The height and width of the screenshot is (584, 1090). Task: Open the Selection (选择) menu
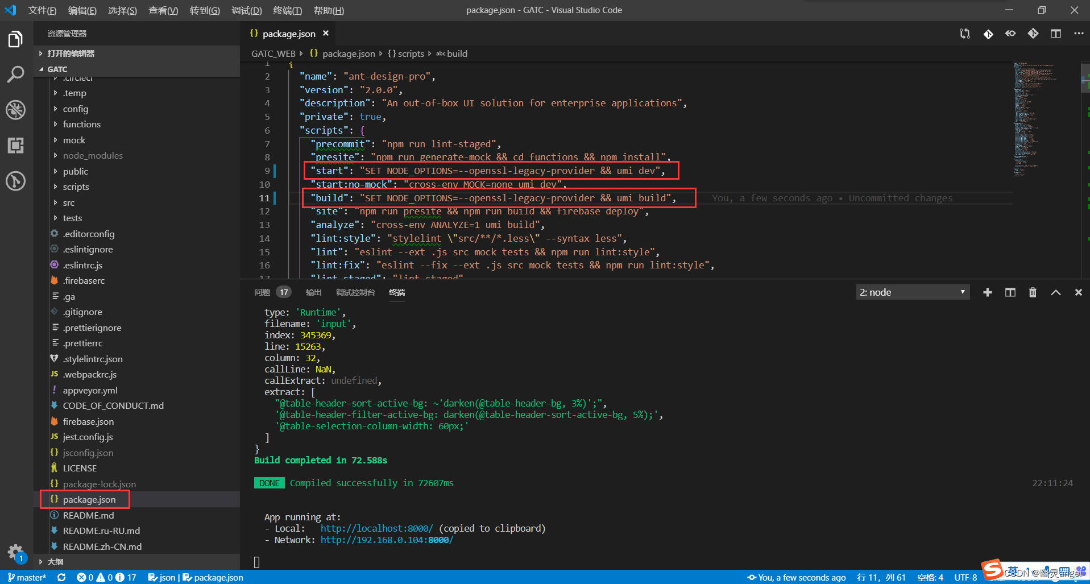tap(122, 10)
